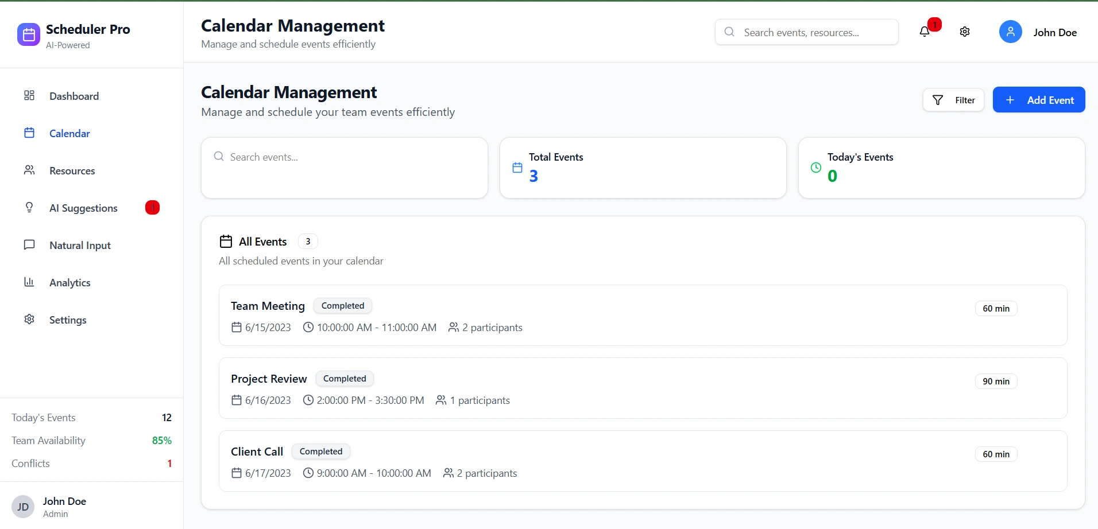Click the 60 min badge on Client Call

tap(996, 454)
